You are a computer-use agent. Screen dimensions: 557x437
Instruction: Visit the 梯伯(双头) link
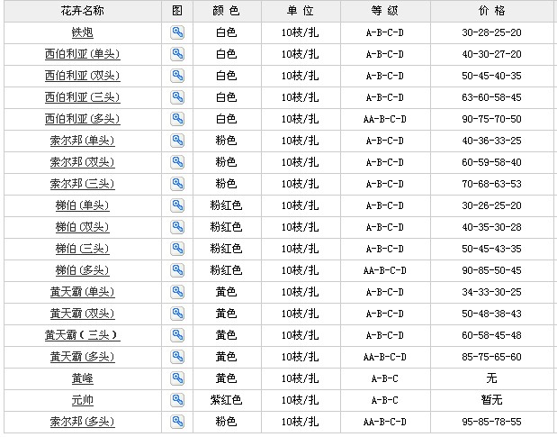coord(83,227)
